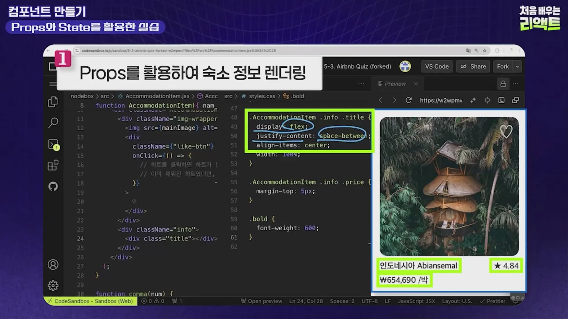Close the Preview tab

(416, 84)
